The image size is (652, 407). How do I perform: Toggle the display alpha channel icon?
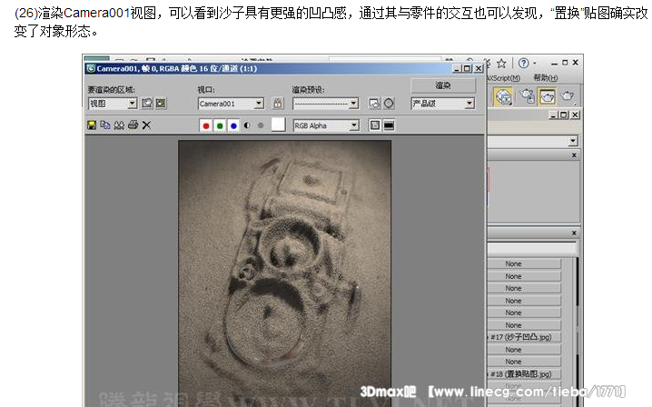point(247,125)
